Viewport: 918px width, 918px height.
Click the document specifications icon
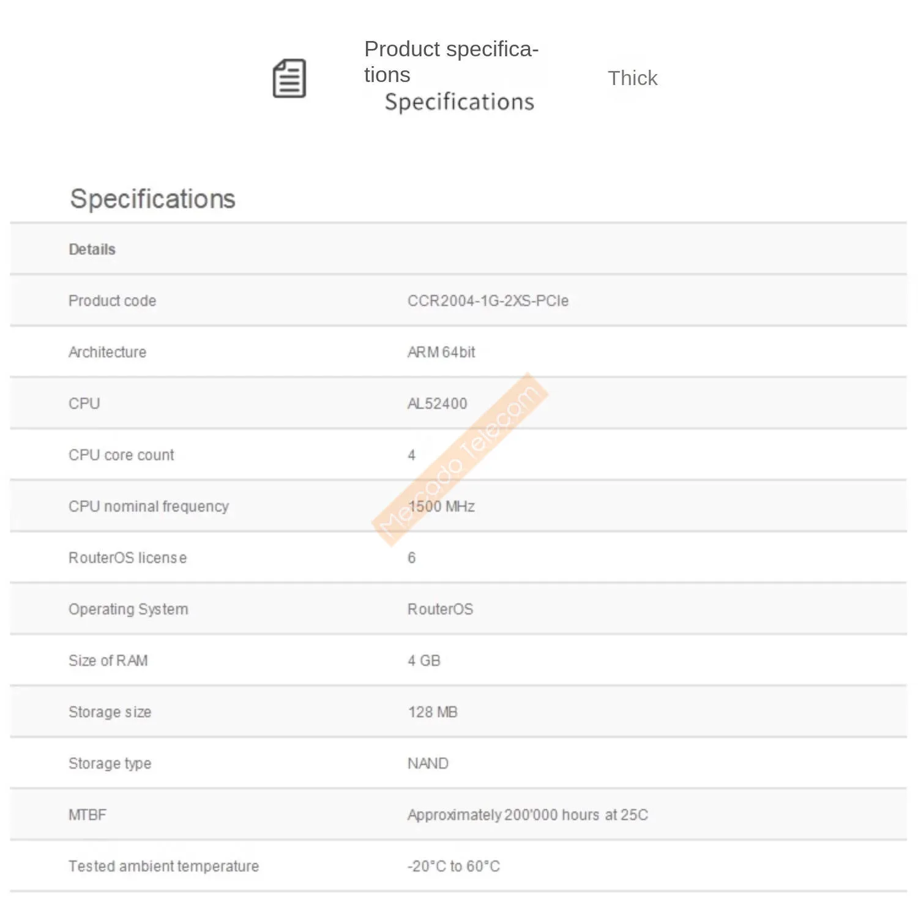point(289,78)
